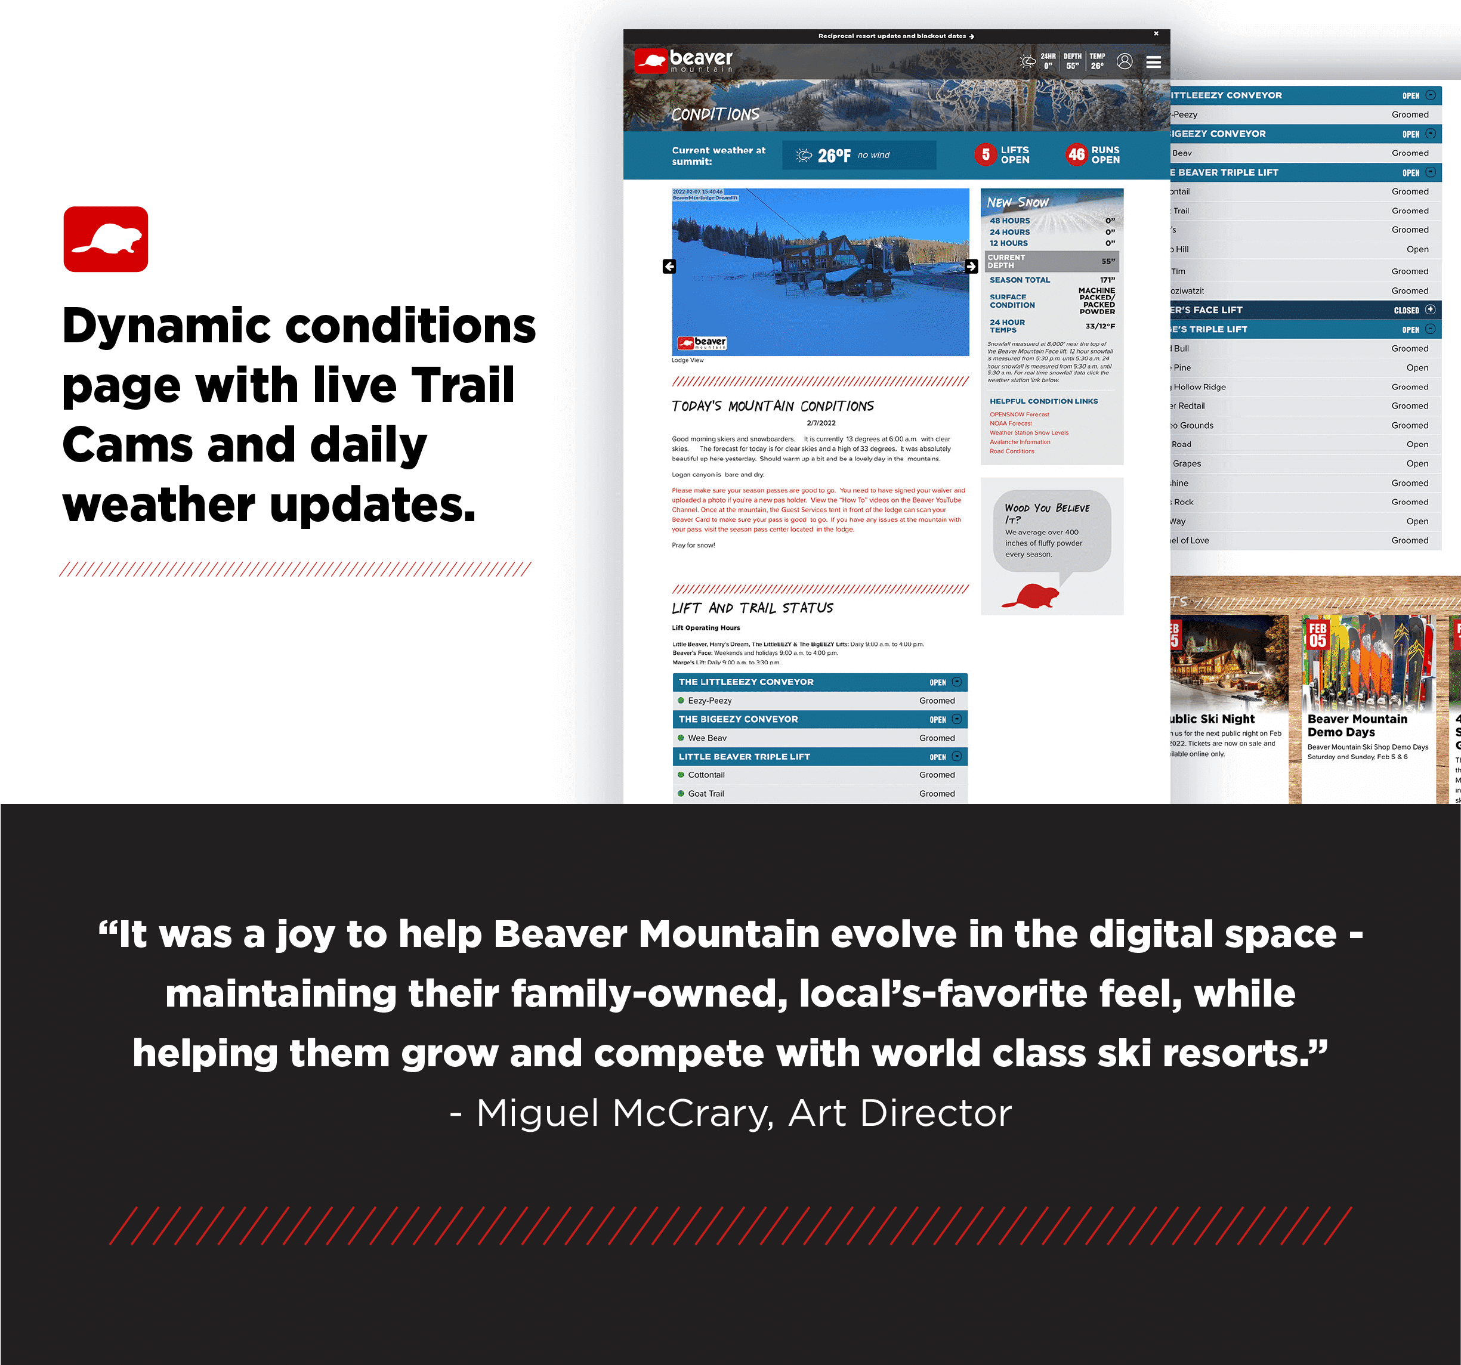Toggle THE BIGEEZY CONVEYOR open status
The image size is (1461, 1365).
962,720
